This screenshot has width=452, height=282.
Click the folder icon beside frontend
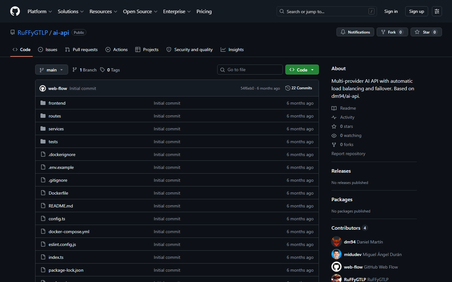43,103
